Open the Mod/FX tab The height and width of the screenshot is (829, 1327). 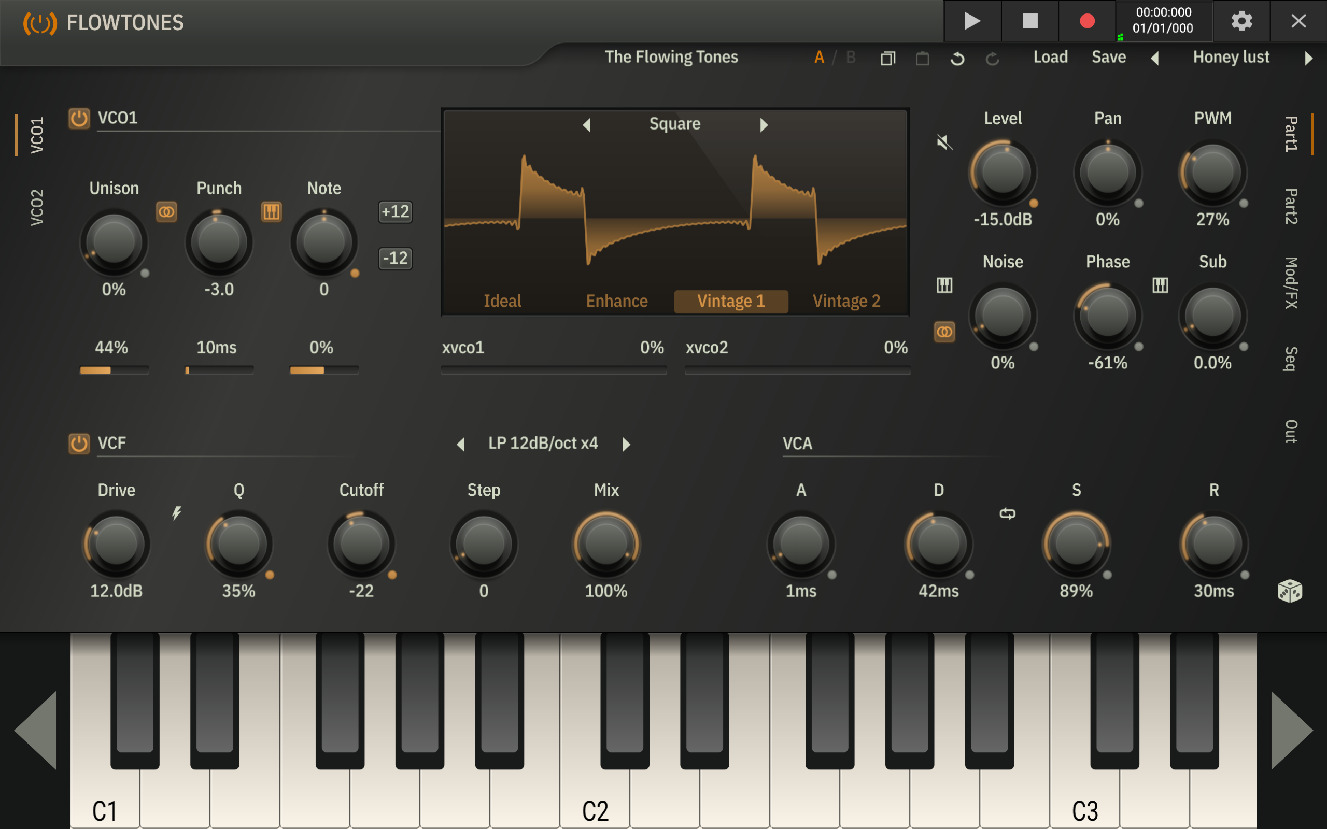1291,282
